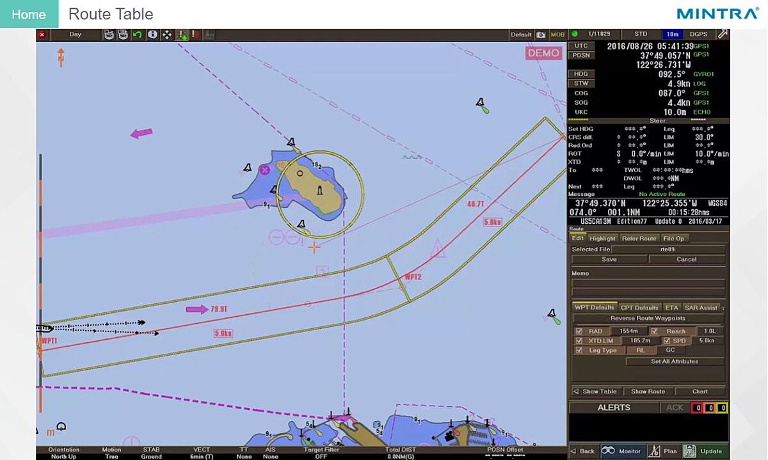Click the red alert counter box
The image size is (768, 460).
point(697,408)
